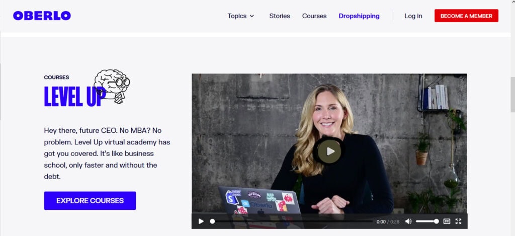Click the chevron arrow beside Topics
515x236 pixels.
tap(252, 16)
